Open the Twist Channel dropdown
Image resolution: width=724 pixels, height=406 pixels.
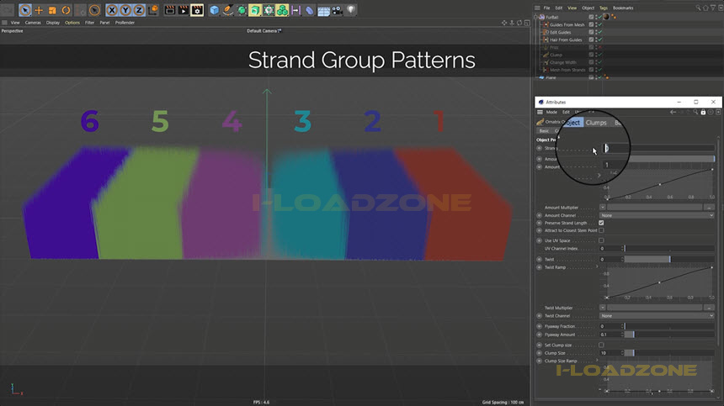pyautogui.click(x=657, y=316)
